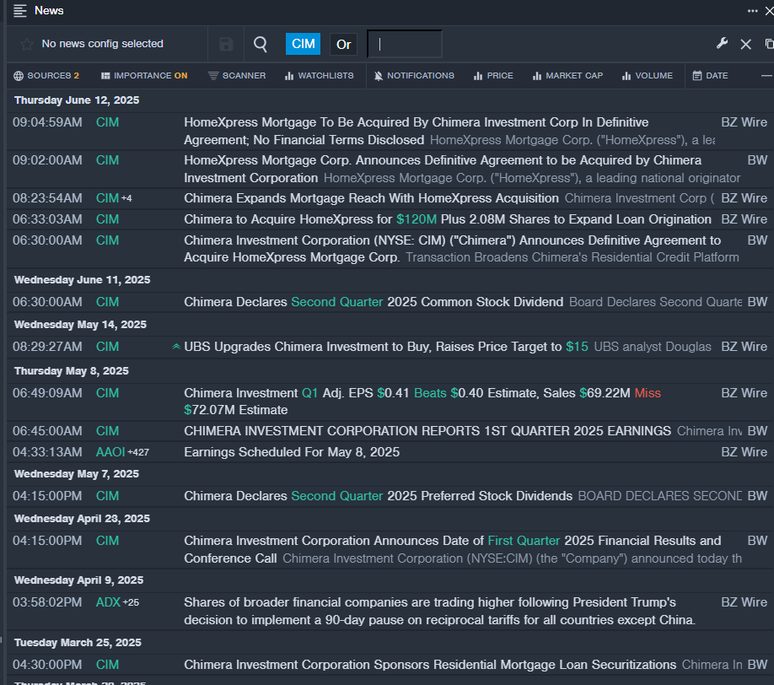774x685 pixels.
Task: Click the 'Wednesday June 11, 2025' date header
Action: (82, 280)
